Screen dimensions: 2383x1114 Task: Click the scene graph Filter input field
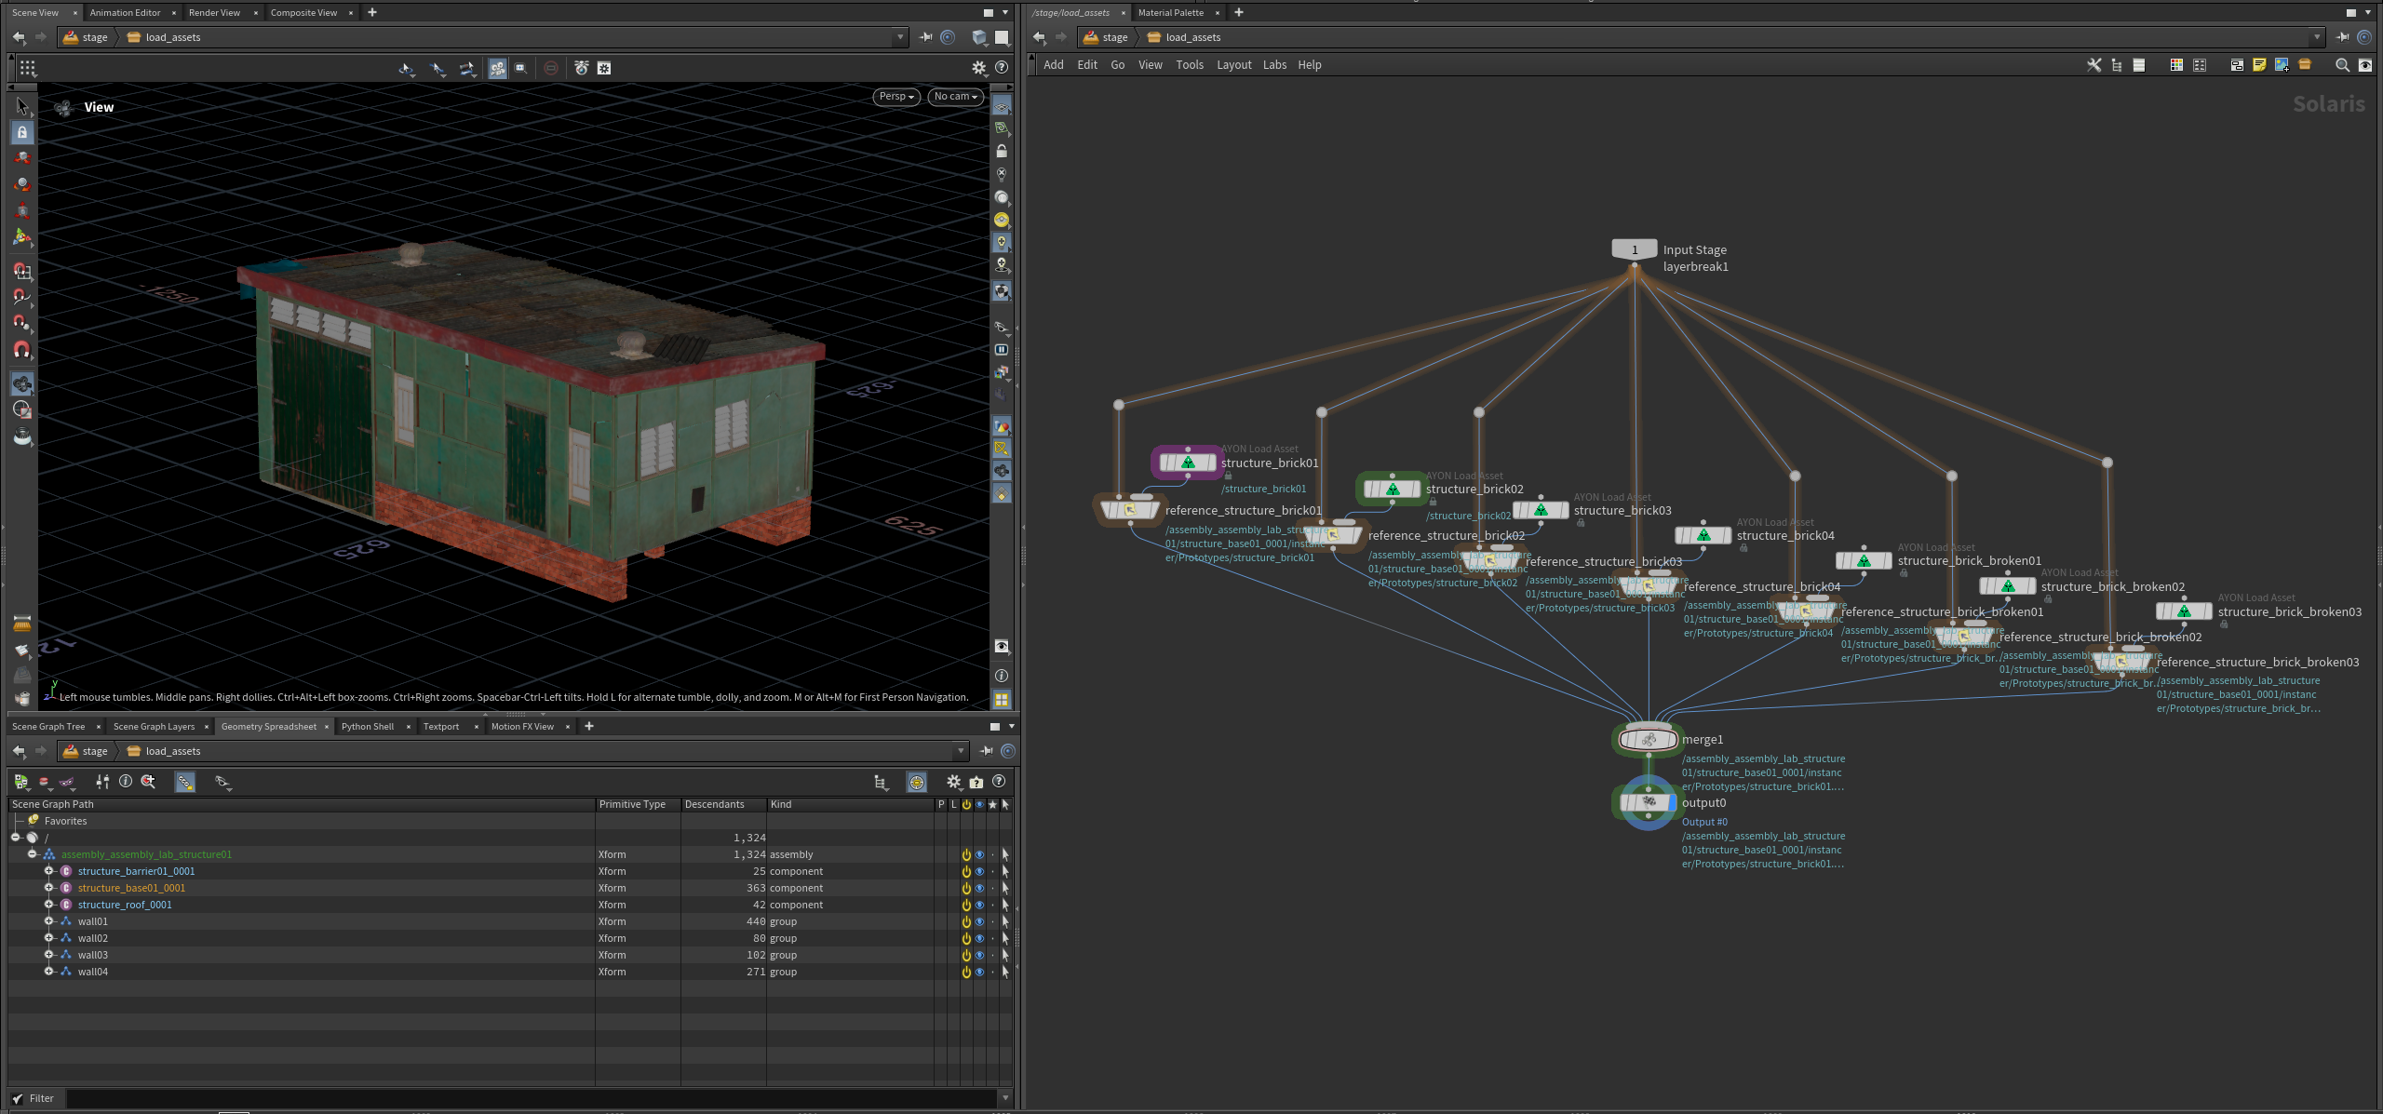tap(531, 1098)
